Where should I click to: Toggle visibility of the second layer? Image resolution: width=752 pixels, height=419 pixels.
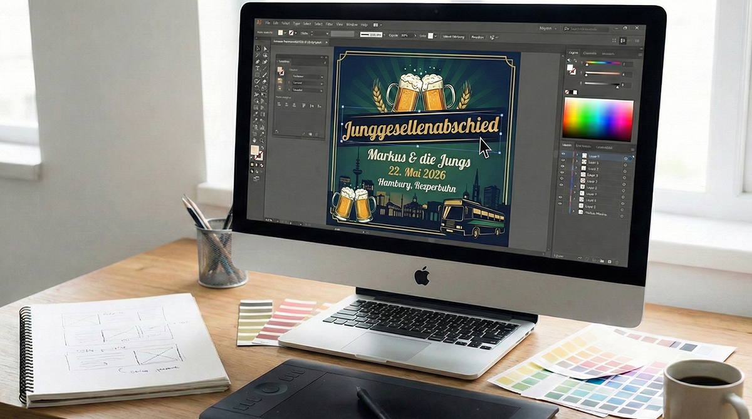pyautogui.click(x=563, y=163)
